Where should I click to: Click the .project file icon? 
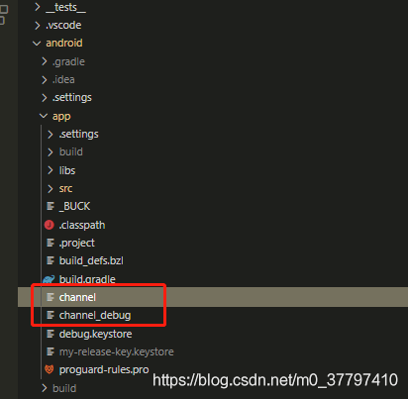click(51, 243)
